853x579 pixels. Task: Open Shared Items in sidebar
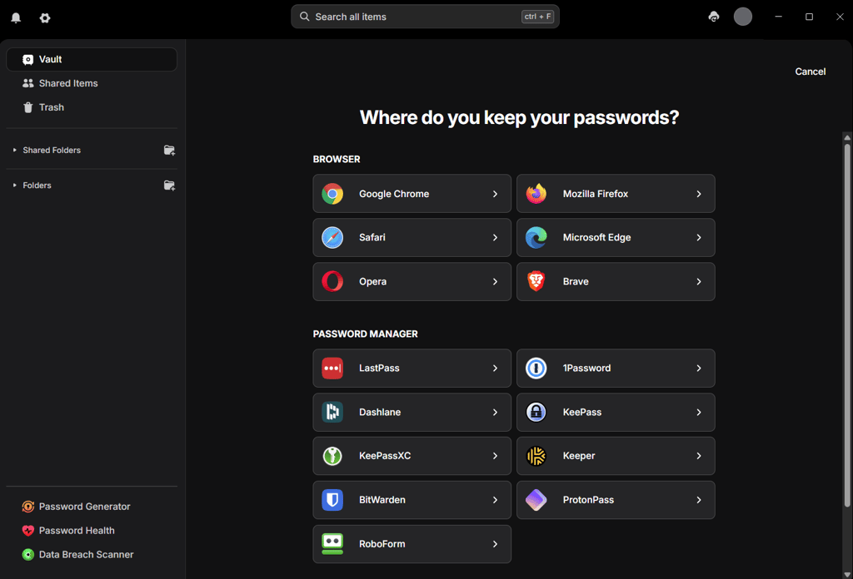coord(92,83)
